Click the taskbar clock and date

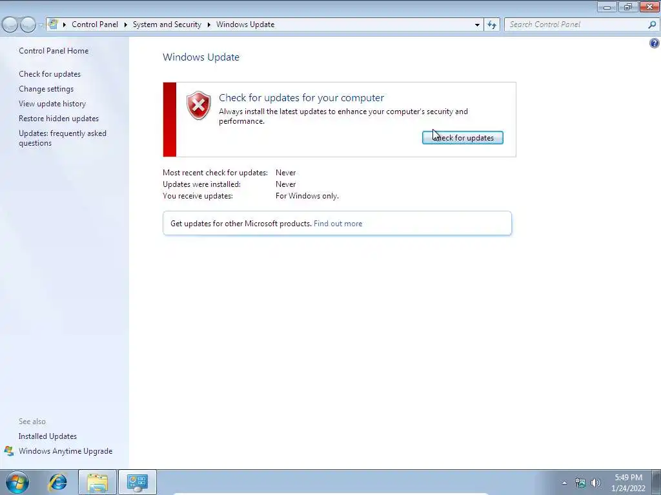click(628, 483)
